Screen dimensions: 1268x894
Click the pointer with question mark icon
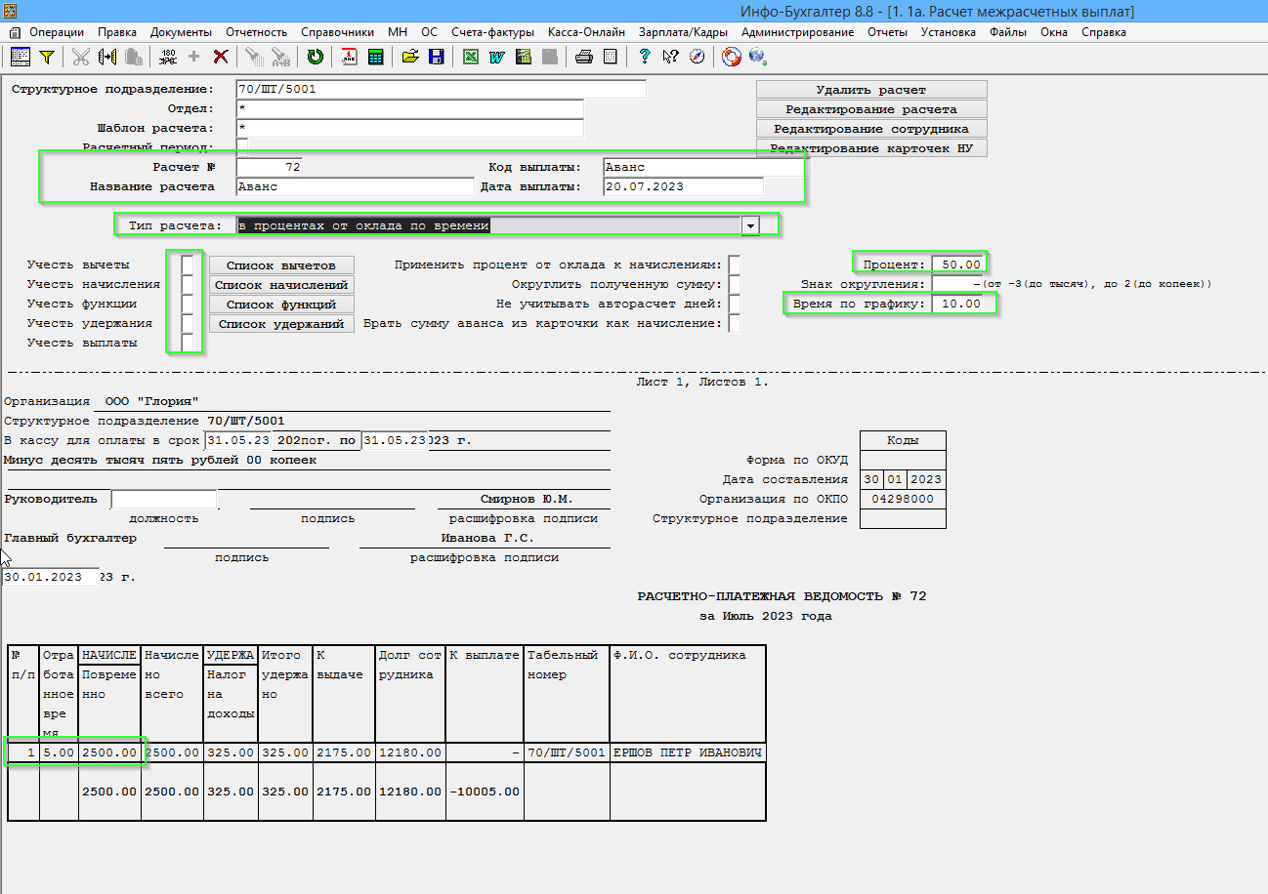click(x=670, y=57)
